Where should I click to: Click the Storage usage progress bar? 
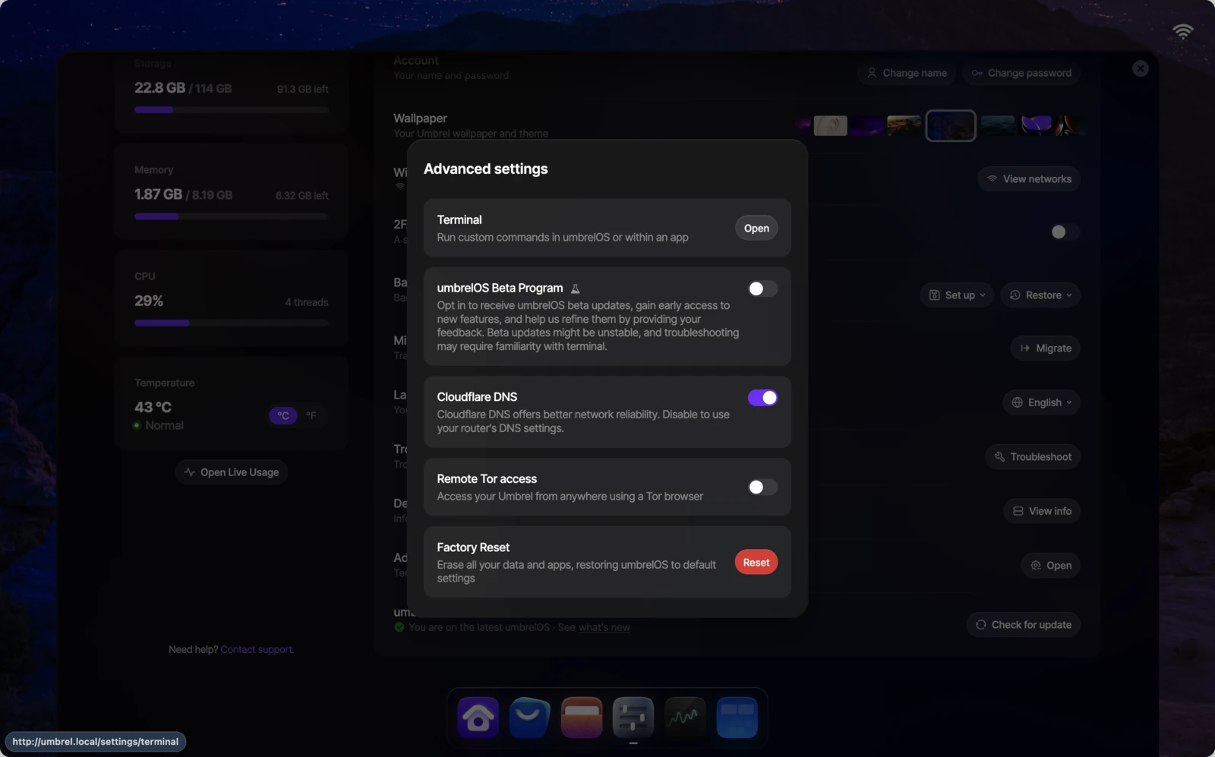[231, 109]
